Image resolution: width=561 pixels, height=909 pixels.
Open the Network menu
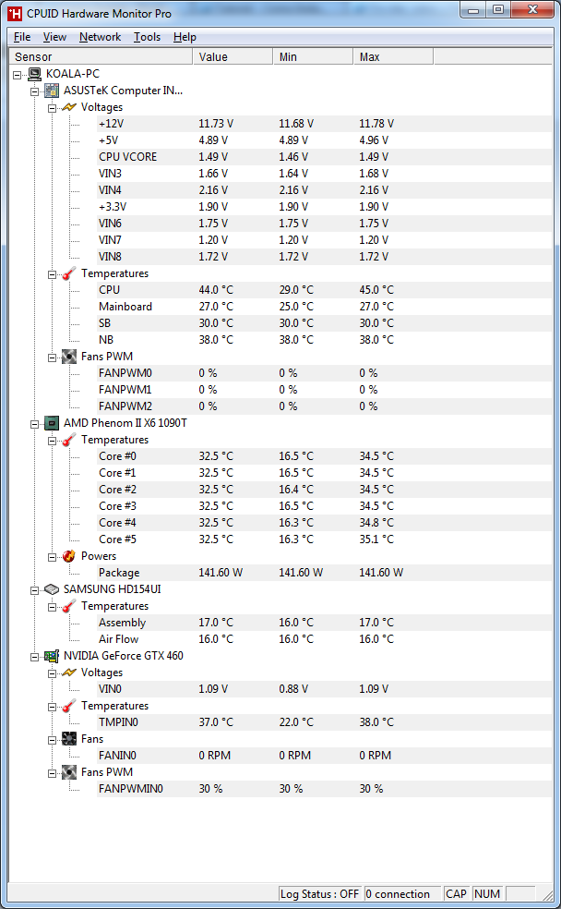pyautogui.click(x=101, y=37)
